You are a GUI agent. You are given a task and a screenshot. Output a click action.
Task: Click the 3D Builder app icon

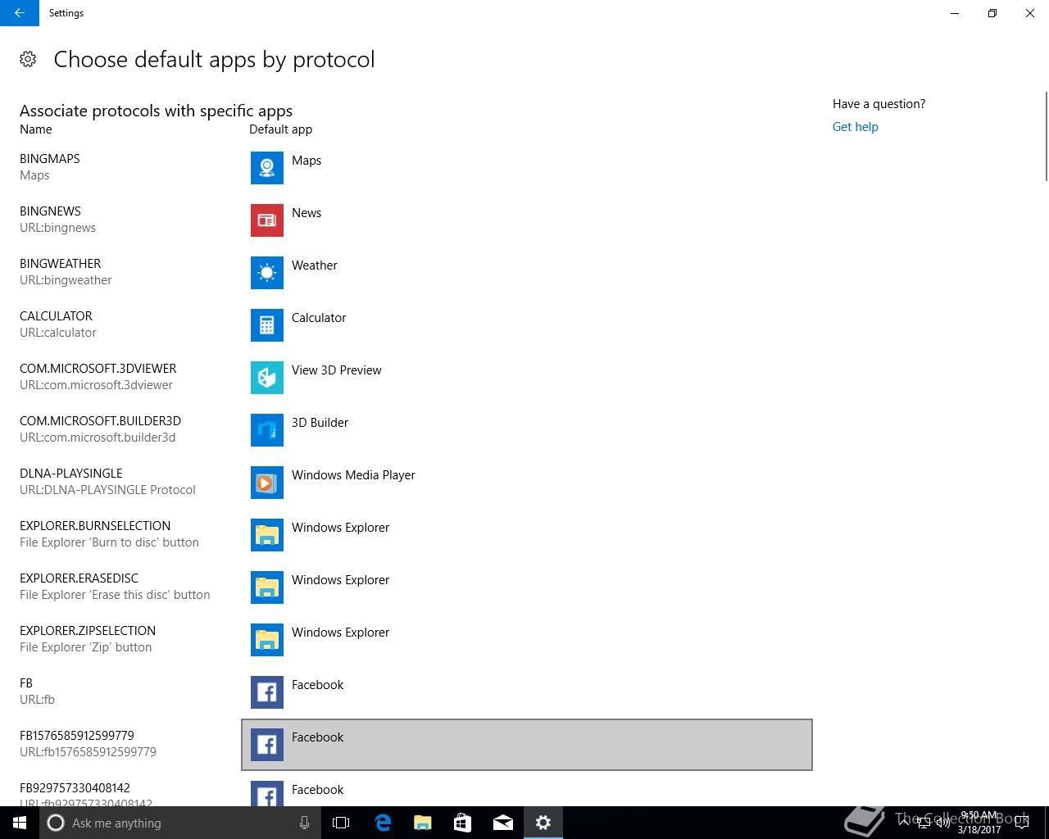(267, 430)
